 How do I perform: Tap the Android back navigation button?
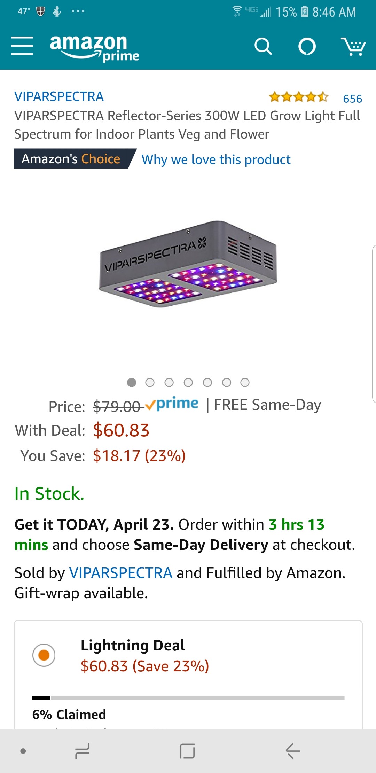[x=292, y=751]
